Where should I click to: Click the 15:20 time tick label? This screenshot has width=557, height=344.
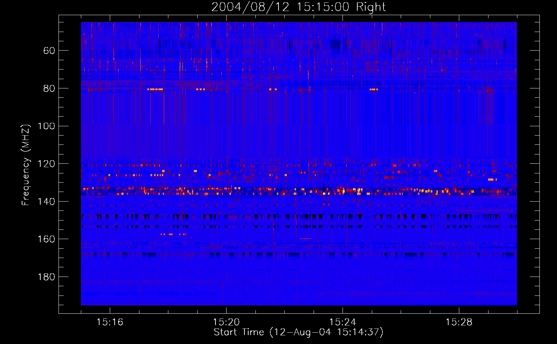(226, 322)
